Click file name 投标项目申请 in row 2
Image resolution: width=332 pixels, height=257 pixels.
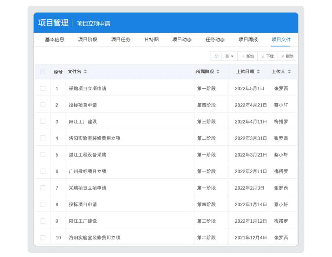pos(83,105)
